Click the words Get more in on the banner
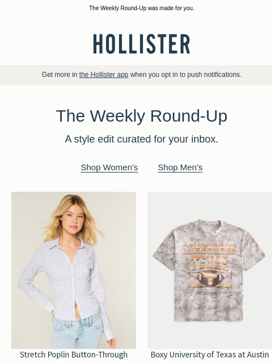Image resolution: width=272 pixels, height=362 pixels. point(59,75)
